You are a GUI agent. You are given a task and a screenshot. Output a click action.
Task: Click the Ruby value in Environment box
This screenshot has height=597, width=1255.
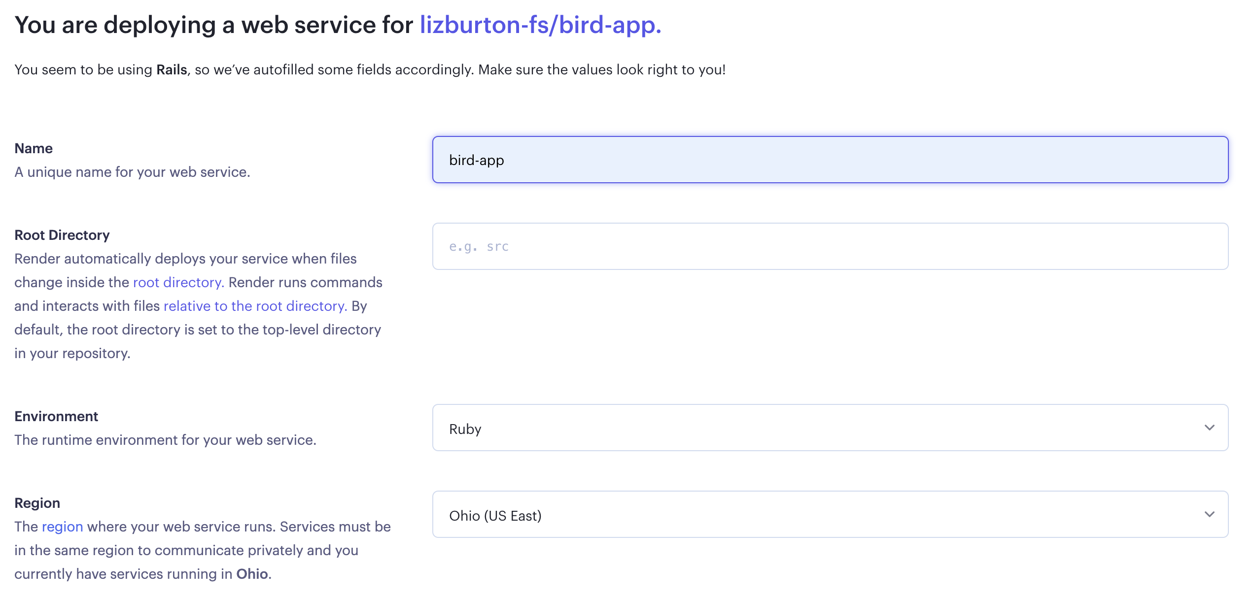coord(465,429)
